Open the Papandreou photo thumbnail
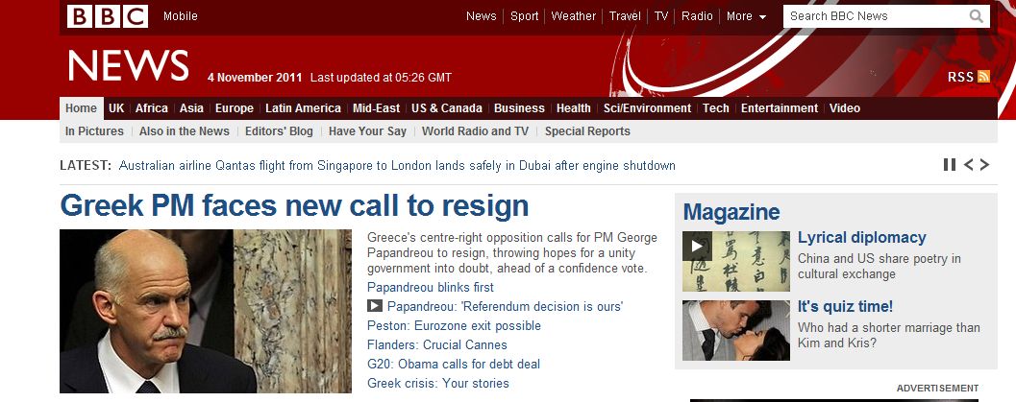This screenshot has width=1016, height=402. [206, 311]
